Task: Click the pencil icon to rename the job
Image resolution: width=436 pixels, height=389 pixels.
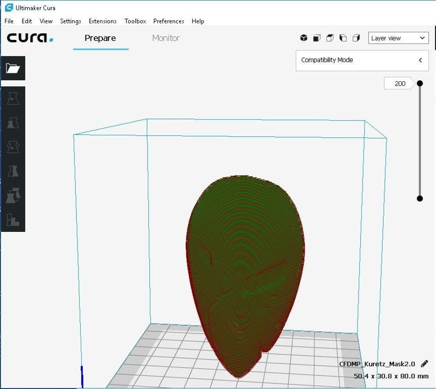Action: (x=425, y=364)
